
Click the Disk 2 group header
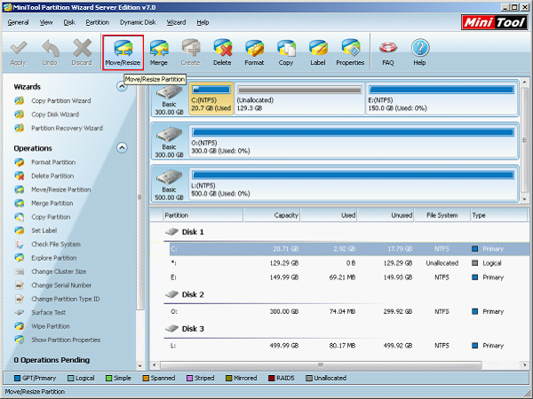[x=185, y=294]
